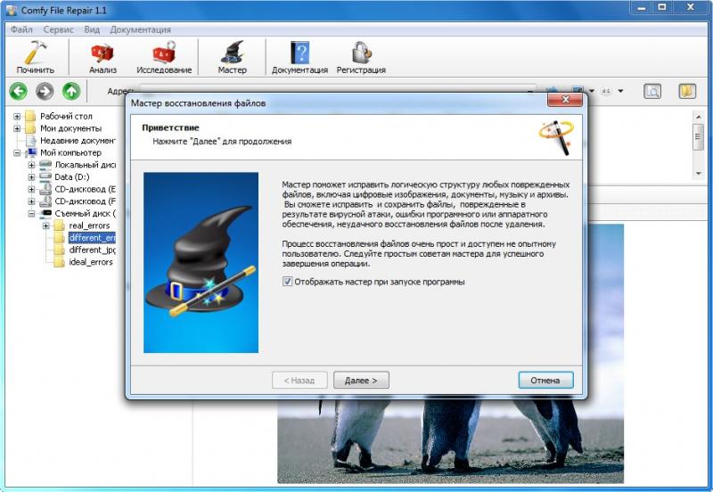Open the Сервис menu
Viewport: 713px width, 492px height.
[x=58, y=29]
